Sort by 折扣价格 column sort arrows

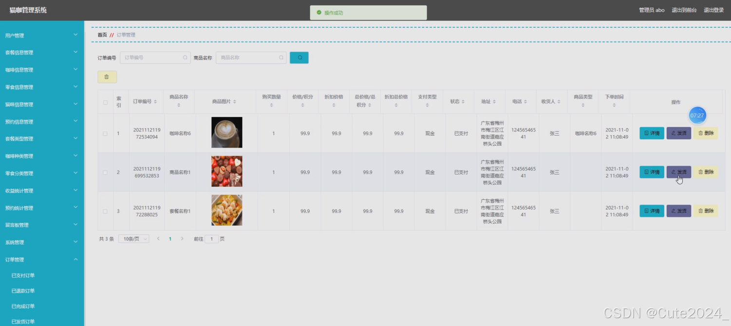334,105
